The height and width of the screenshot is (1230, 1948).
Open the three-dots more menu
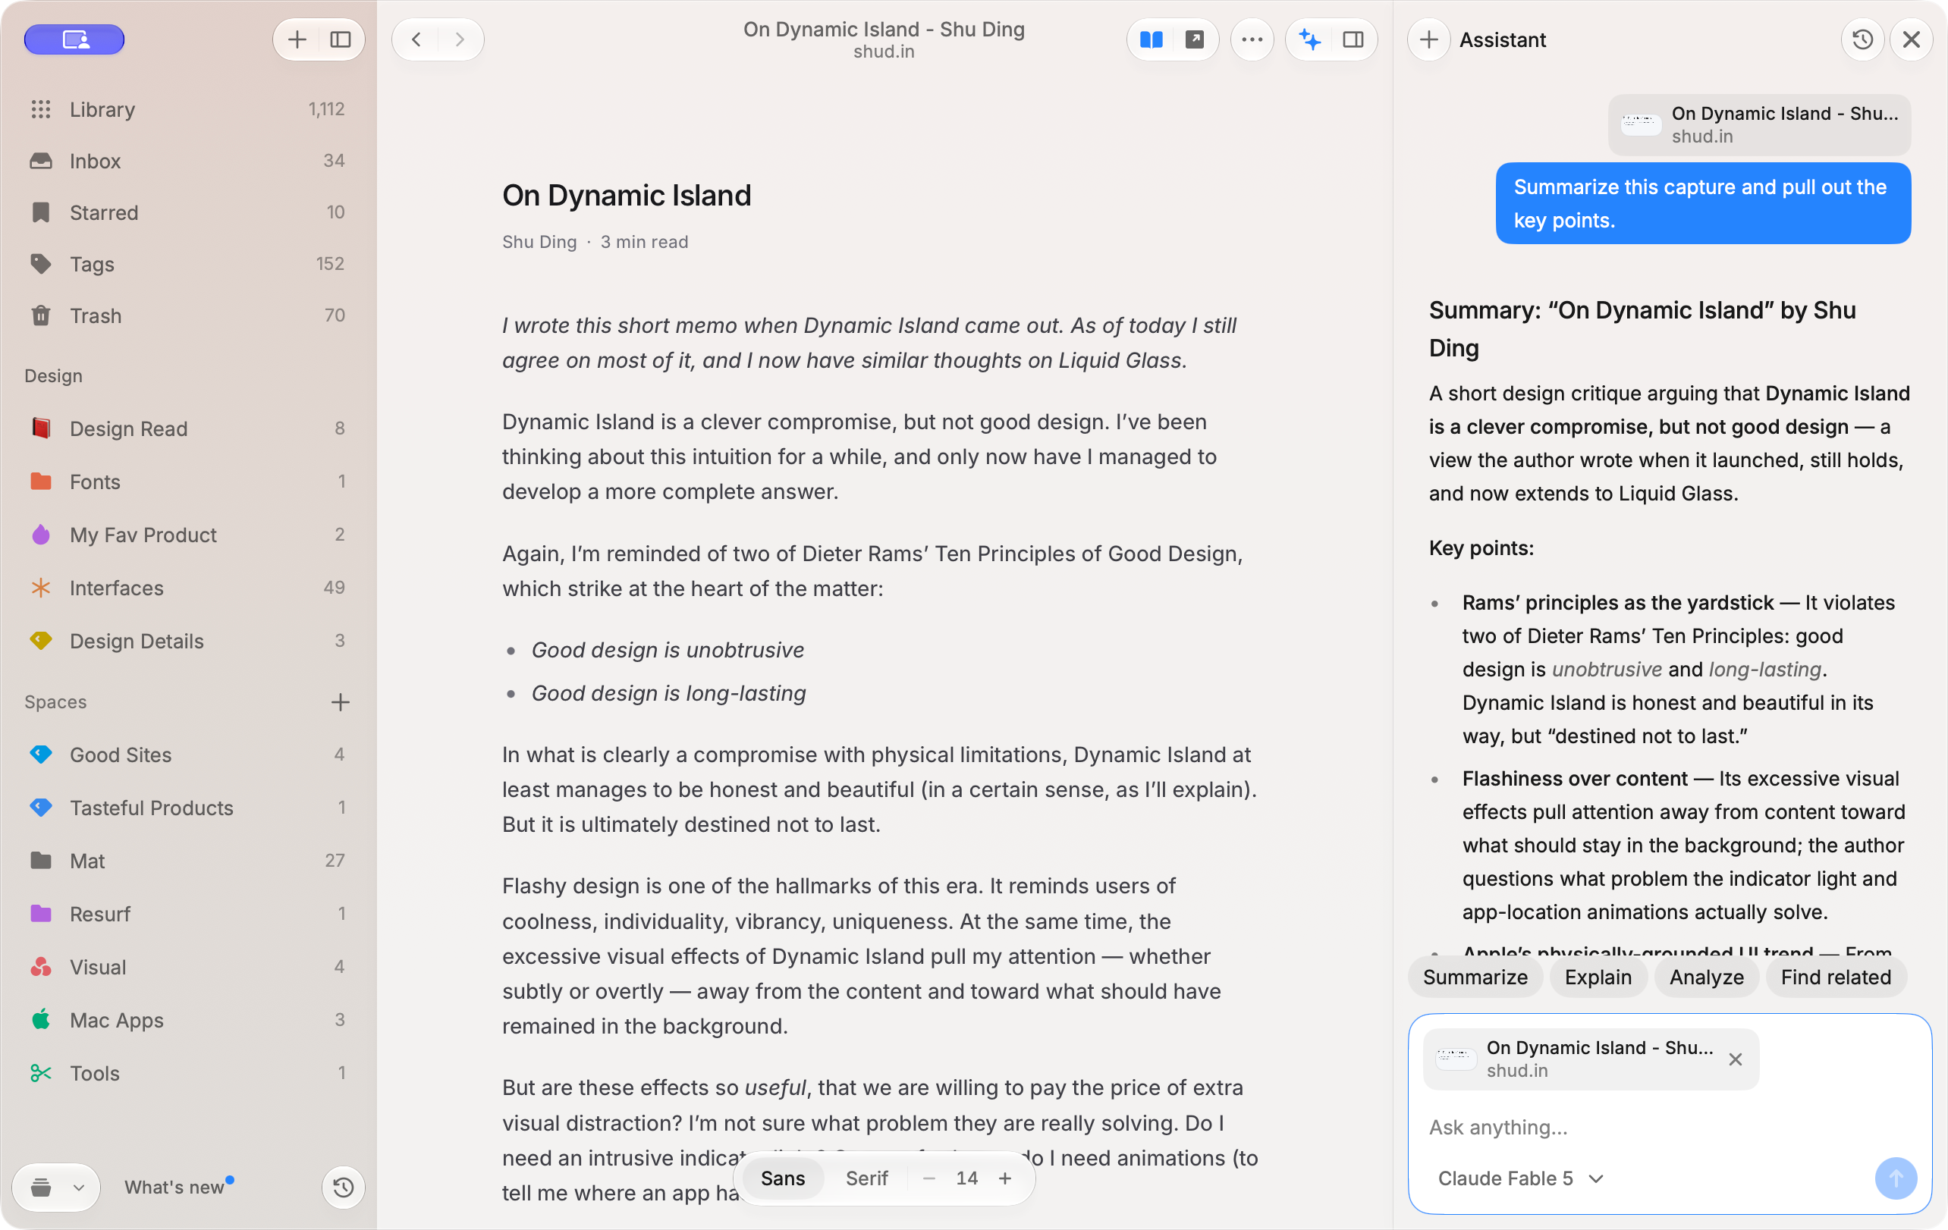coord(1252,39)
